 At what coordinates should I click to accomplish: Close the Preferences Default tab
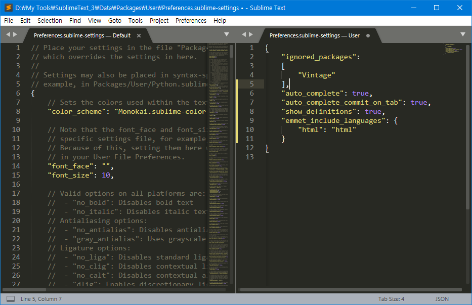pyautogui.click(x=139, y=35)
